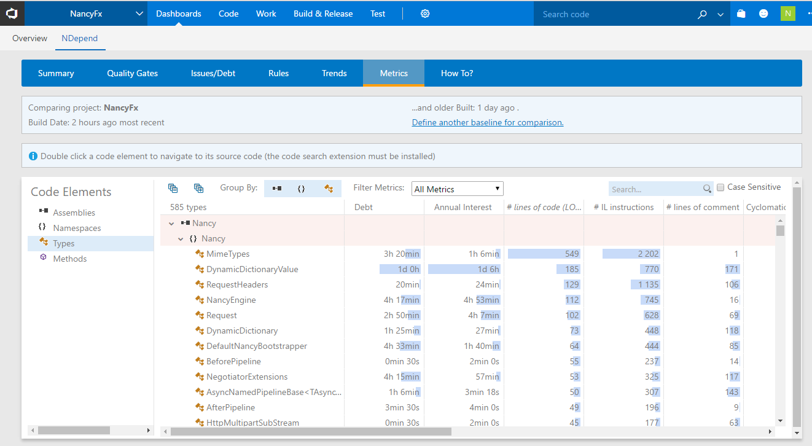
Task: Open the settings gear in the navigation bar
Action: tap(425, 13)
